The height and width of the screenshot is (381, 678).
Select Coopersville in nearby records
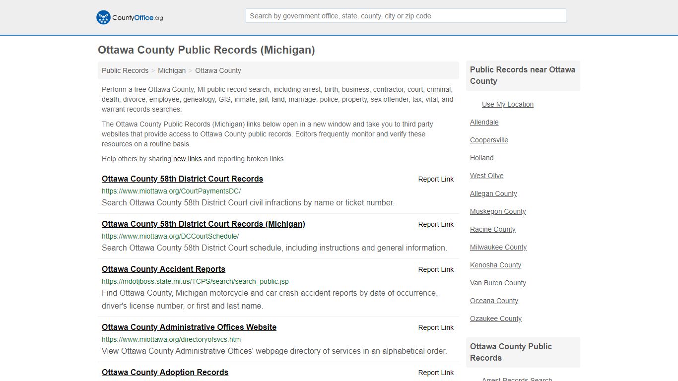click(489, 140)
